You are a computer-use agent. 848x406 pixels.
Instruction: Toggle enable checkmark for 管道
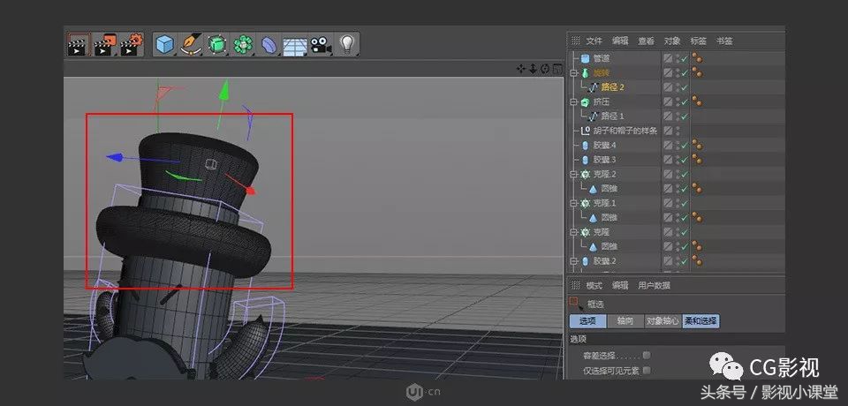(x=684, y=58)
